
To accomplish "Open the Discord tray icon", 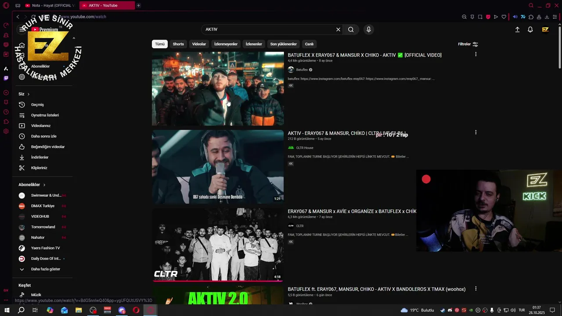I will 450,310.
